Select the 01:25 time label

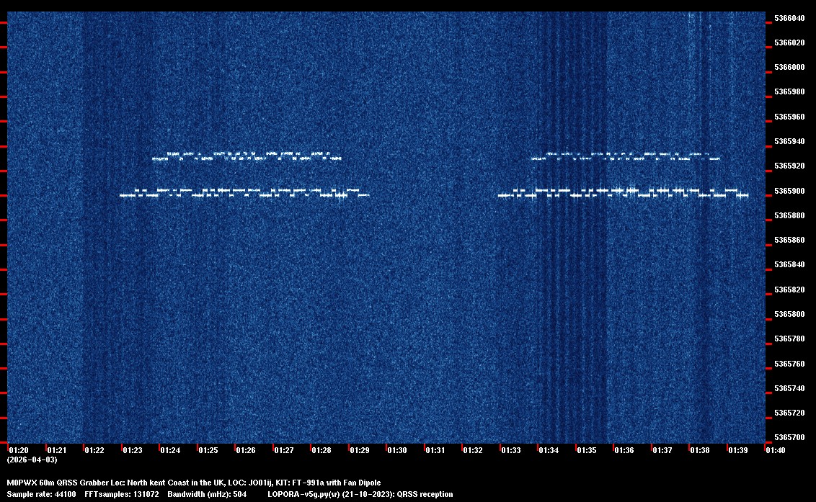[208, 450]
